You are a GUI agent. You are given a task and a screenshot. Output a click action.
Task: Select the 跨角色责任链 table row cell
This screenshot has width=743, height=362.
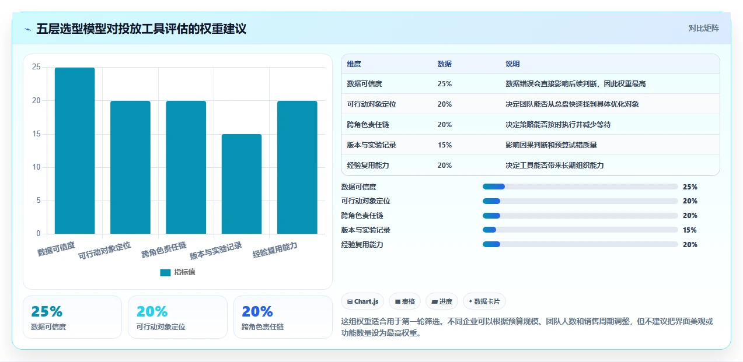point(368,125)
